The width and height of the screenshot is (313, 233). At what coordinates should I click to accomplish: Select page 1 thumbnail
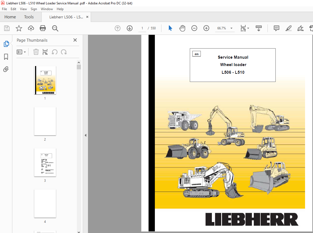click(x=45, y=80)
